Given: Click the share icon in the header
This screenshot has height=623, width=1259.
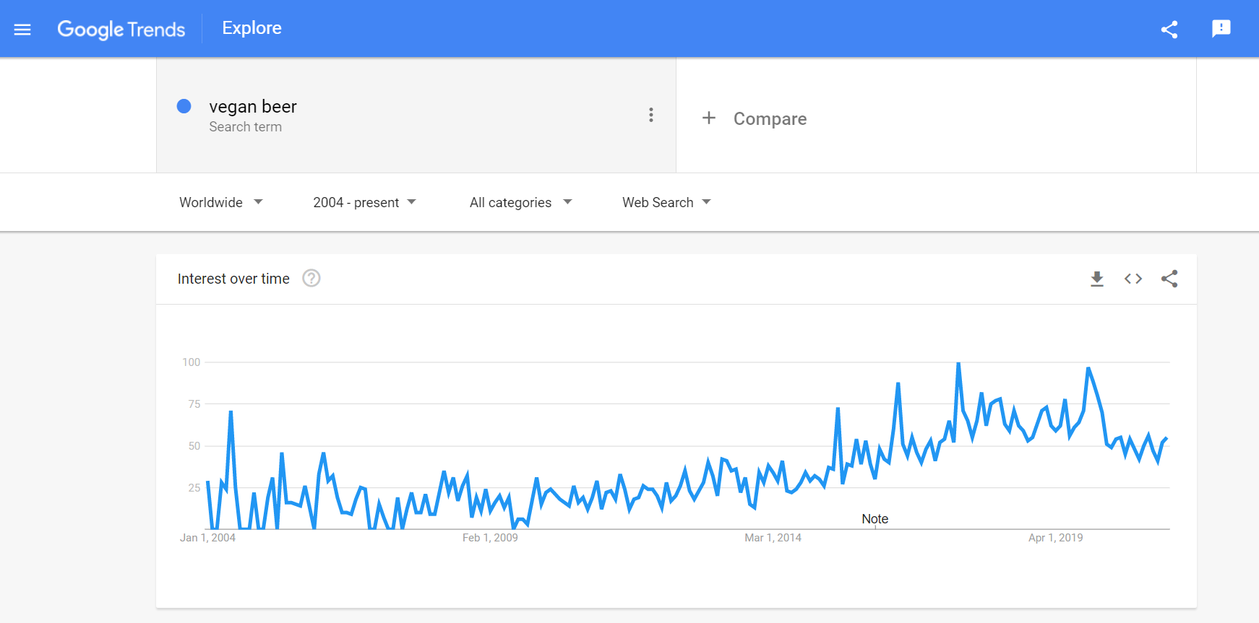Looking at the screenshot, I should coord(1169,30).
